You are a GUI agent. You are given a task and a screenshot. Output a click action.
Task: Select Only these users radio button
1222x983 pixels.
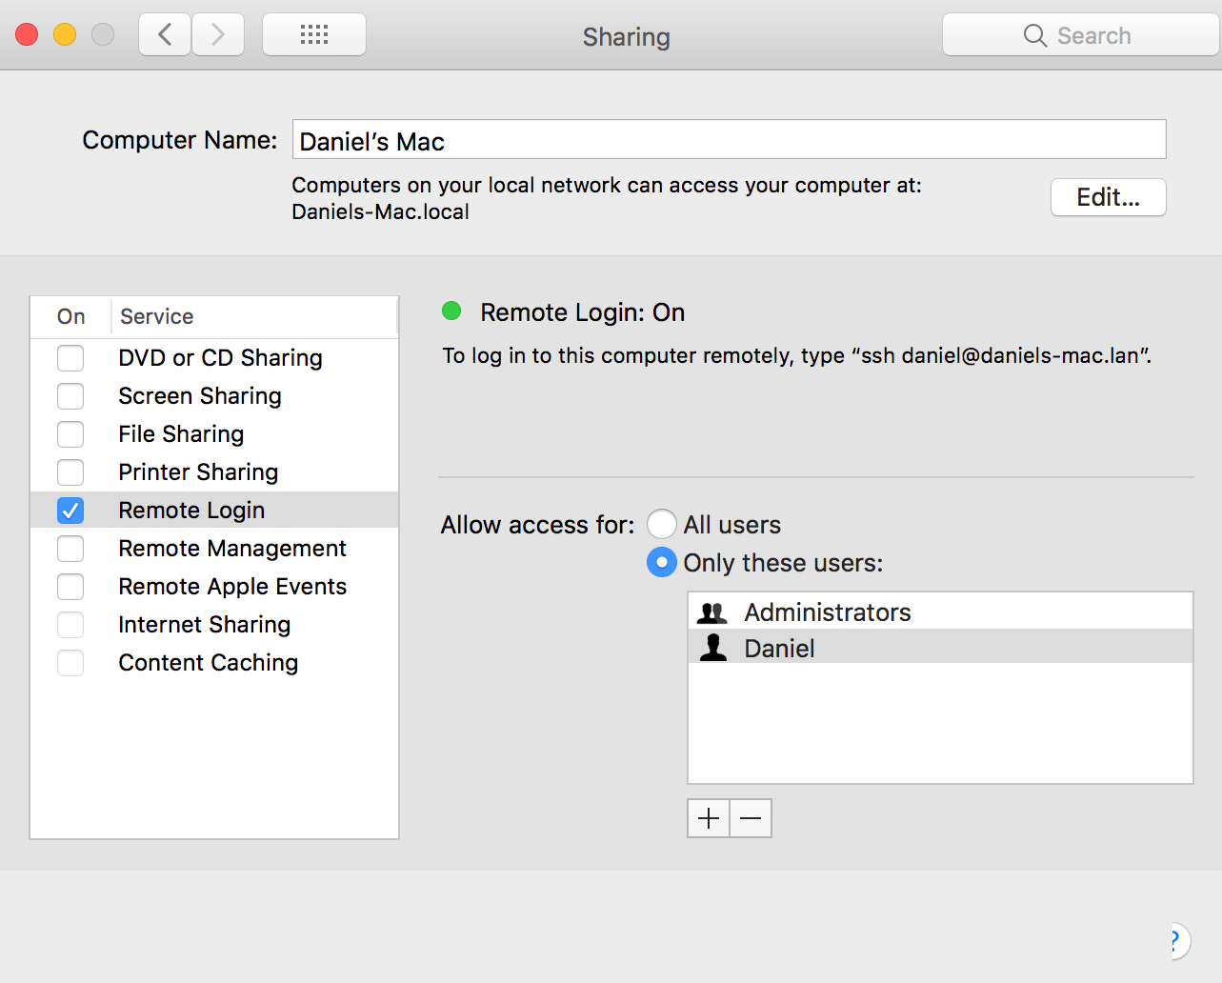(662, 563)
